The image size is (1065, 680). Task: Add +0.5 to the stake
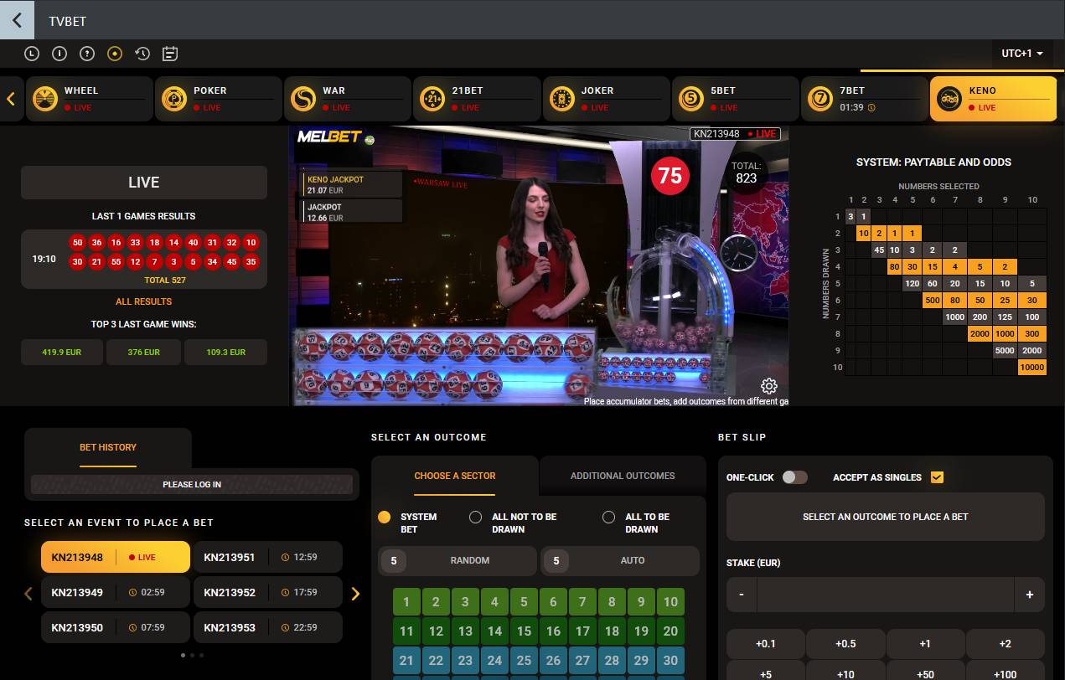click(x=845, y=644)
